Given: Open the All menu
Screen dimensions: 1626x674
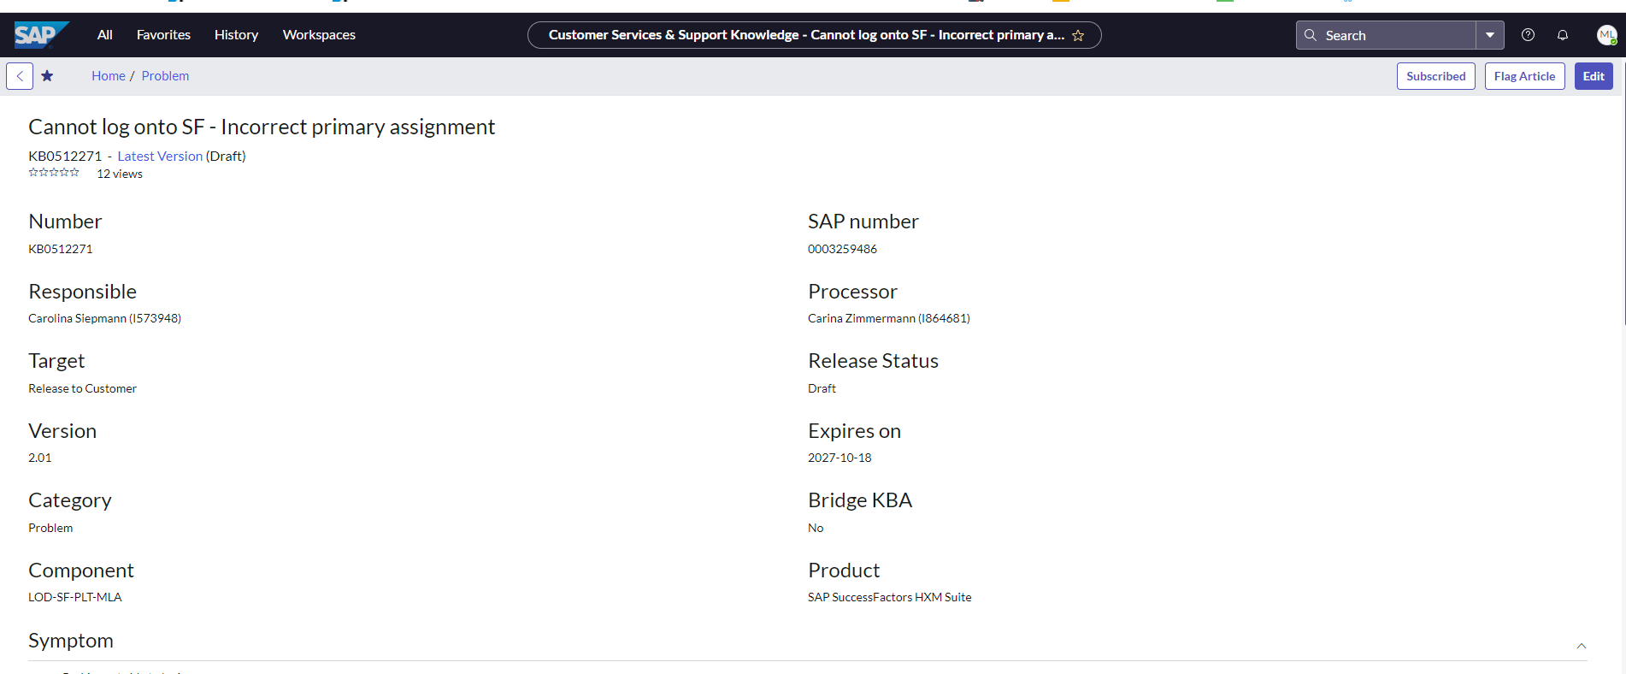Looking at the screenshot, I should pyautogui.click(x=105, y=35).
